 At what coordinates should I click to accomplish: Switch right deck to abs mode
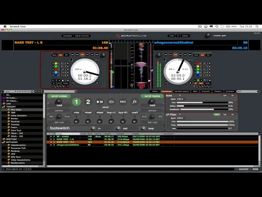coord(196,55)
